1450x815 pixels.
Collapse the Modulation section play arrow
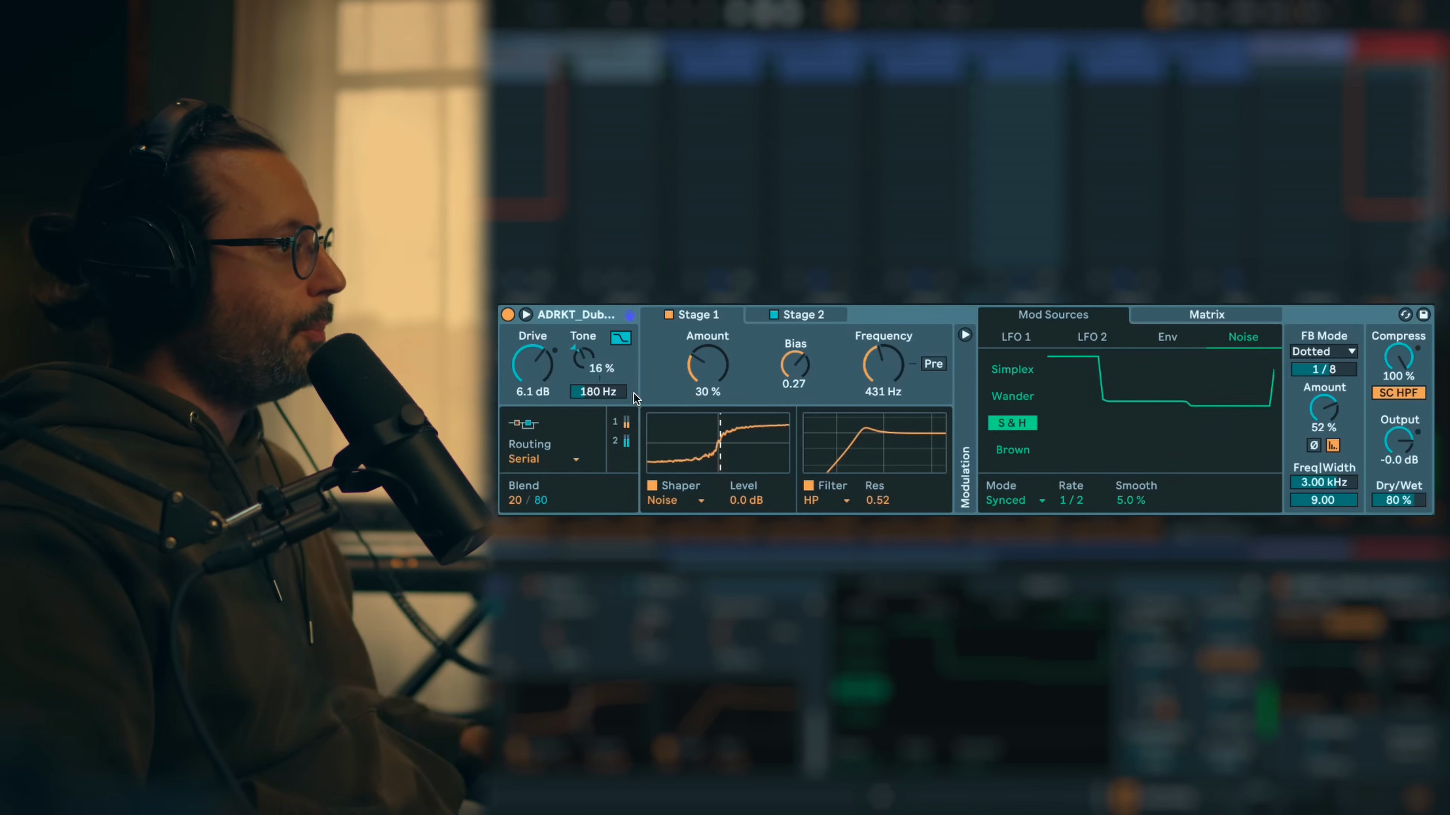coord(965,335)
